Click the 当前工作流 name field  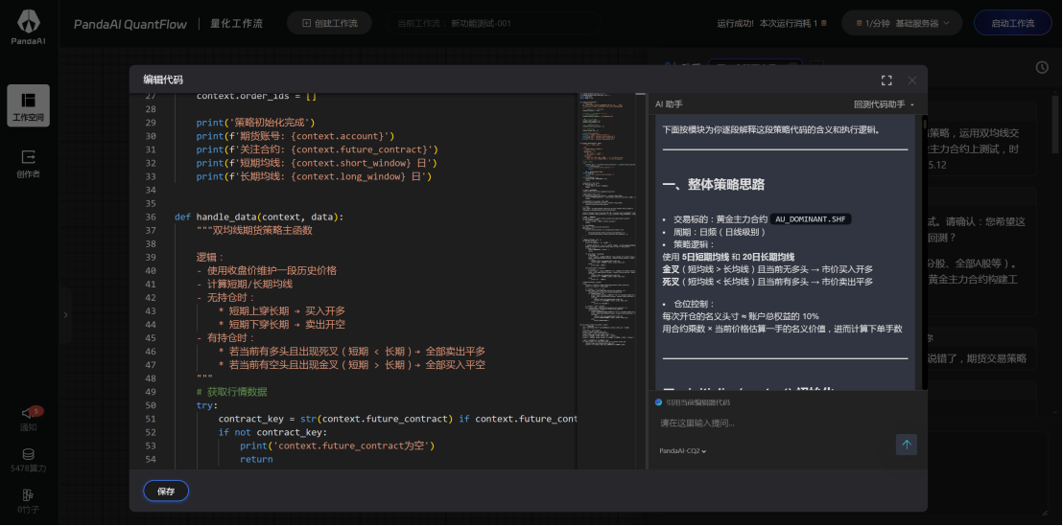[493, 23]
